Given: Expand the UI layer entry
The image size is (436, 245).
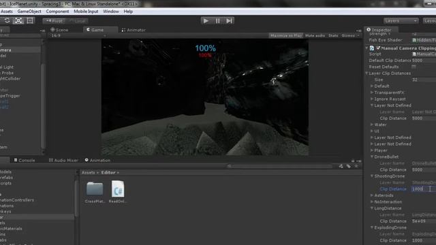Looking at the screenshot, I should click(372, 131).
